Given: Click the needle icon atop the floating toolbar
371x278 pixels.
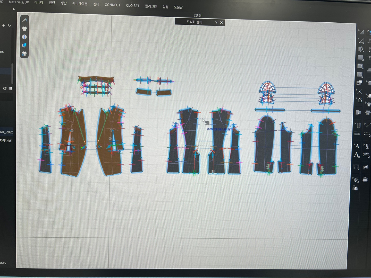Looking at the screenshot, I should (24, 20).
